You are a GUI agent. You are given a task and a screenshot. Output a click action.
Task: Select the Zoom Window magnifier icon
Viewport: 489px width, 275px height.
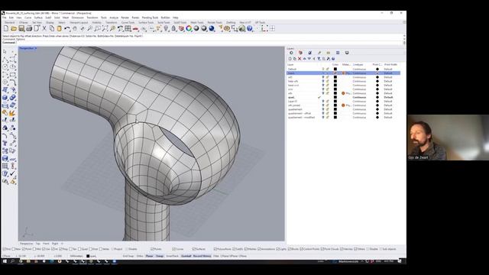[98, 29]
